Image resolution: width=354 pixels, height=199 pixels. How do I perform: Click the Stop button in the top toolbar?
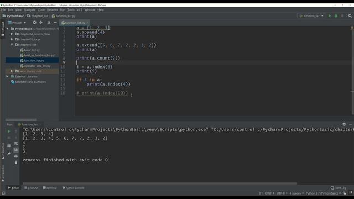(342, 16)
